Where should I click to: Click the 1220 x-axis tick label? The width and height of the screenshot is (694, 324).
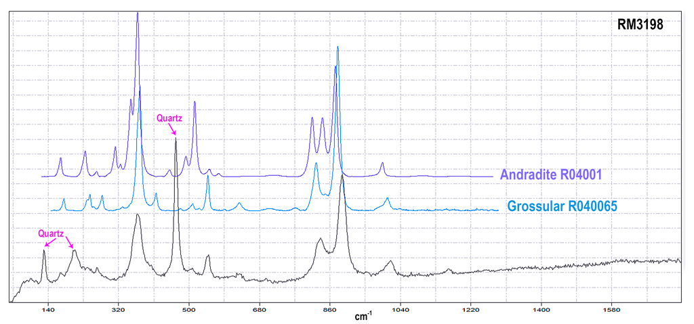point(471,310)
